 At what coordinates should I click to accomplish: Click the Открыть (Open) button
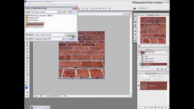coord(71,35)
